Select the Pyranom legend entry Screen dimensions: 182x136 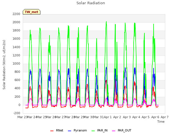tap(77, 130)
